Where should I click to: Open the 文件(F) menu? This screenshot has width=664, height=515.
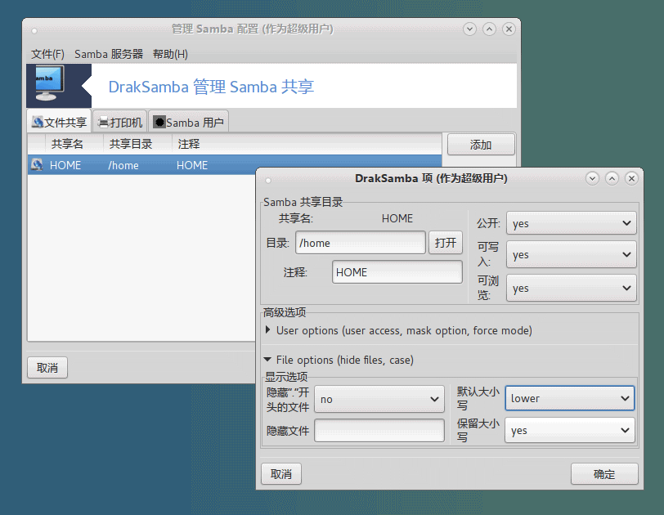click(48, 54)
